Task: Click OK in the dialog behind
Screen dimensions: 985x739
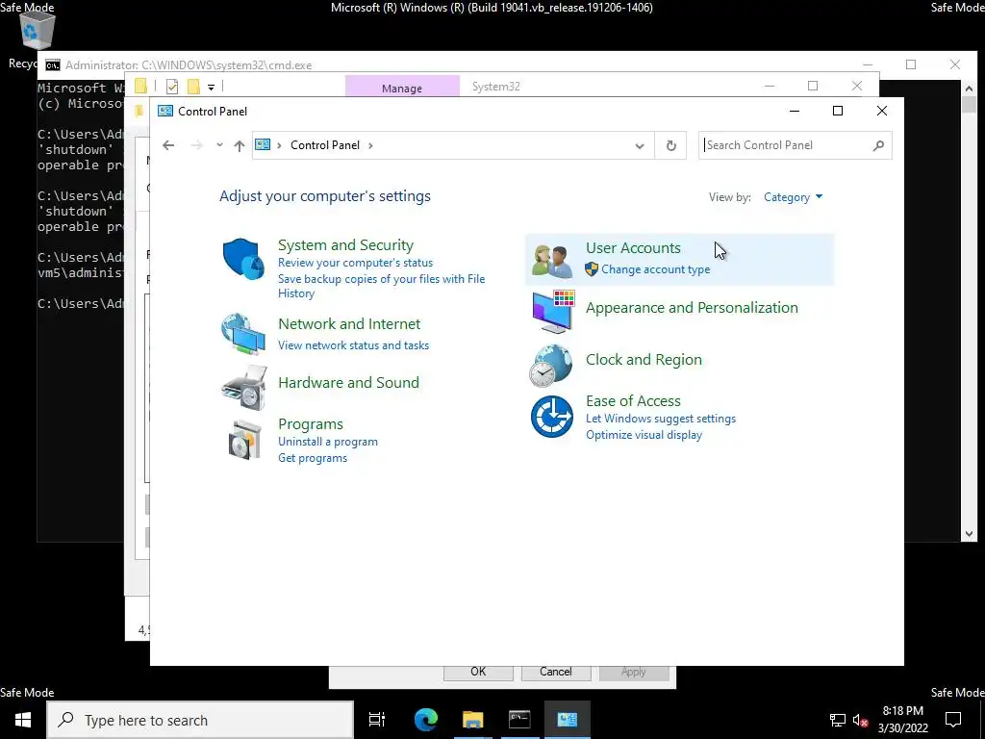Action: (478, 672)
